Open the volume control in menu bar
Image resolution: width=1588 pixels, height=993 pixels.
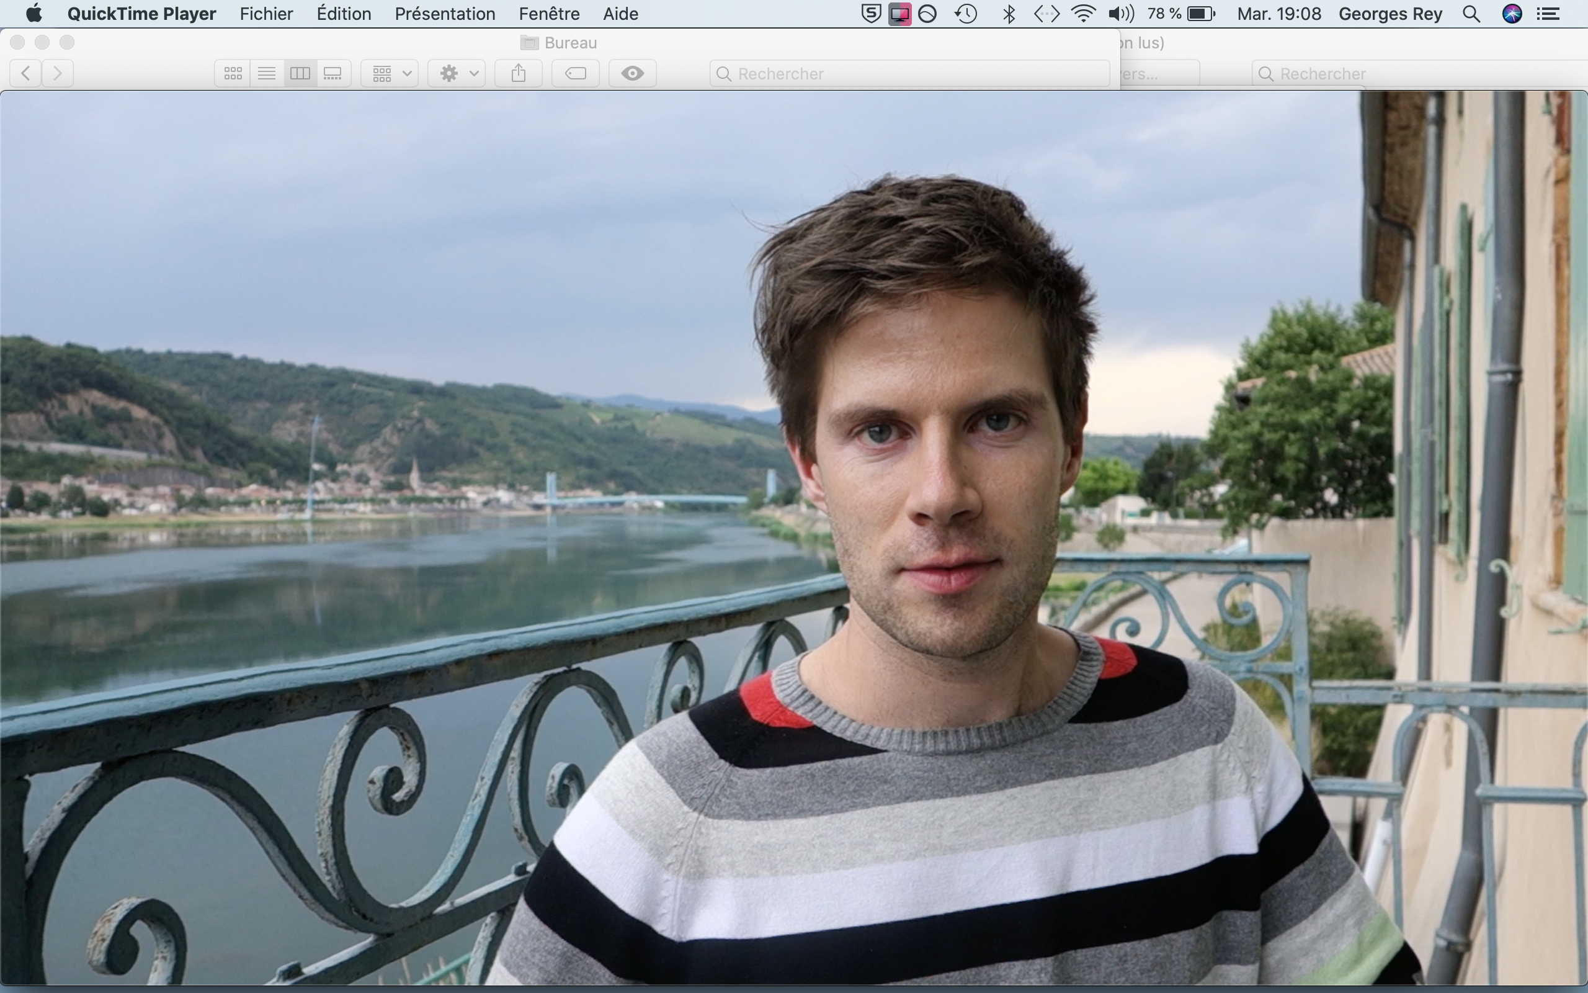1121,14
